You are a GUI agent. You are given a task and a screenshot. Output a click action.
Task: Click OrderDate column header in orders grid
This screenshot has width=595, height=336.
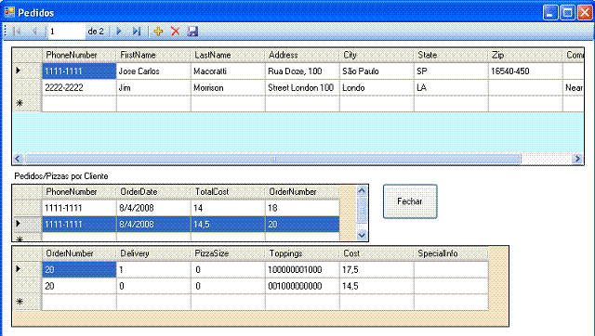pos(152,192)
